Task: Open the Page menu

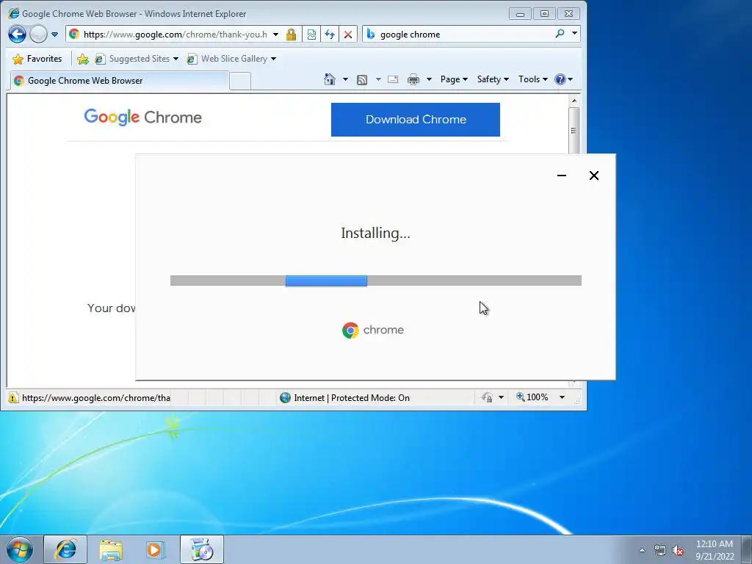Action: point(454,79)
